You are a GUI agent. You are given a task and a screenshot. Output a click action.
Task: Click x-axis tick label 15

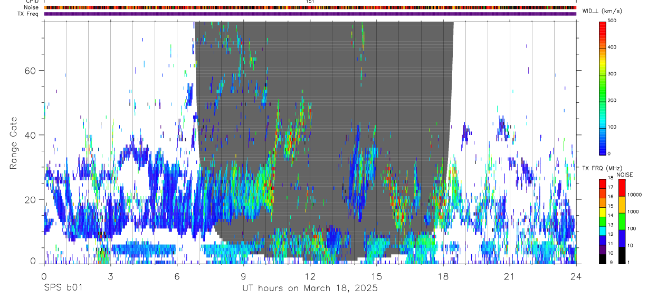pyautogui.click(x=377, y=276)
